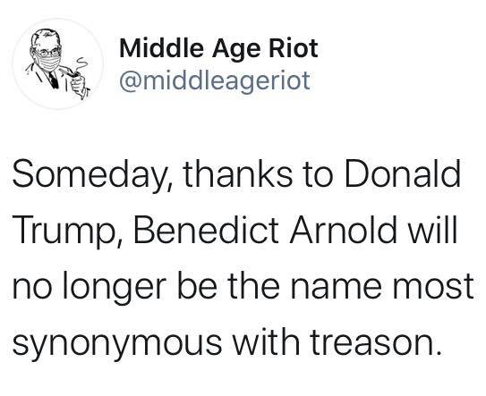Select the word "treason" at the tweet's end
The width and height of the screenshot is (486, 396).
(x=375, y=342)
